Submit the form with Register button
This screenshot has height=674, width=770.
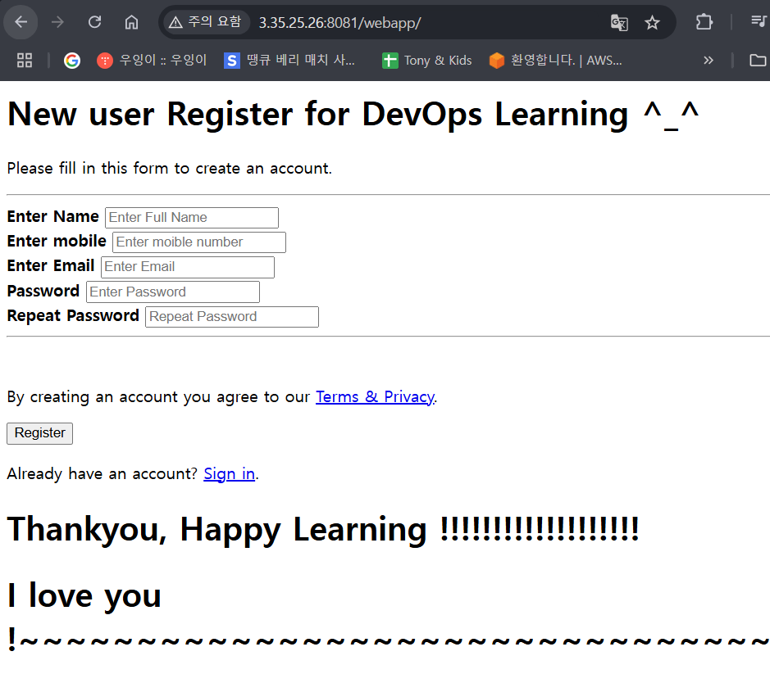40,433
